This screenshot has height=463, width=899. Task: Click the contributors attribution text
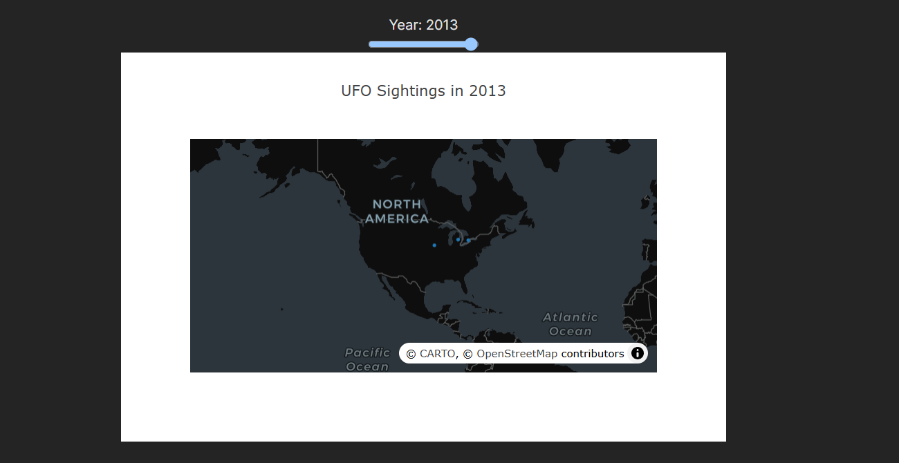pos(592,353)
